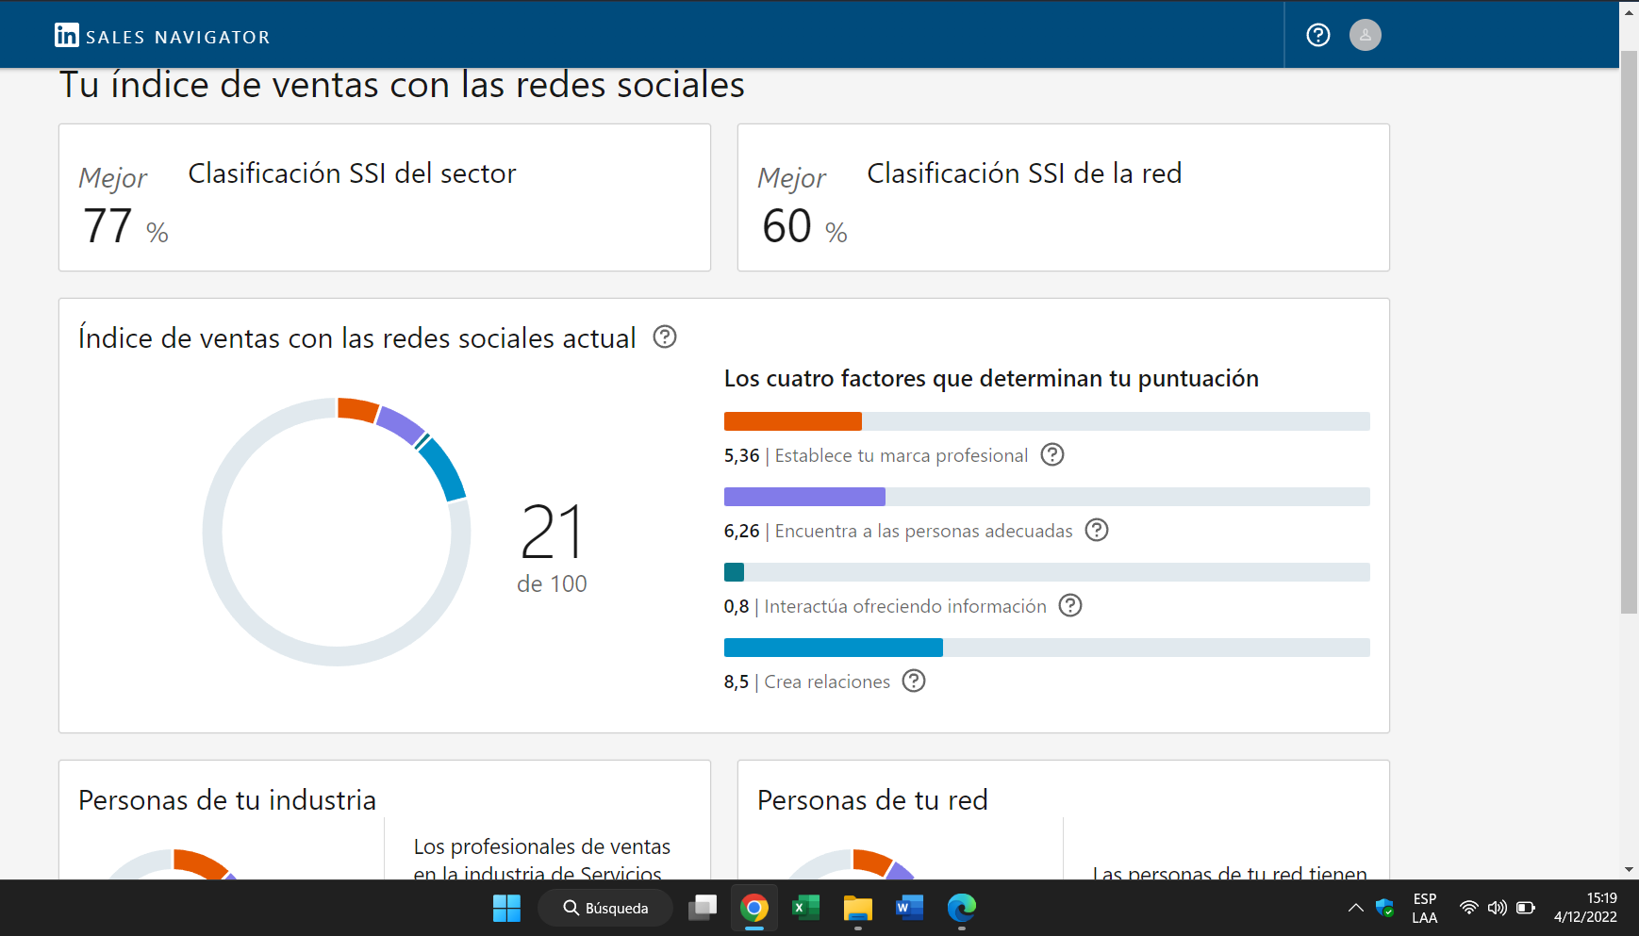
Task: Click Interactúa ofreciendo información label
Action: coord(905,606)
